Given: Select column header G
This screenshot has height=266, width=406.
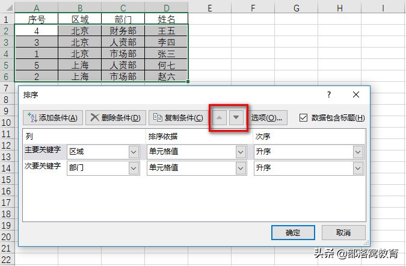Looking at the screenshot, I should click(296, 8).
